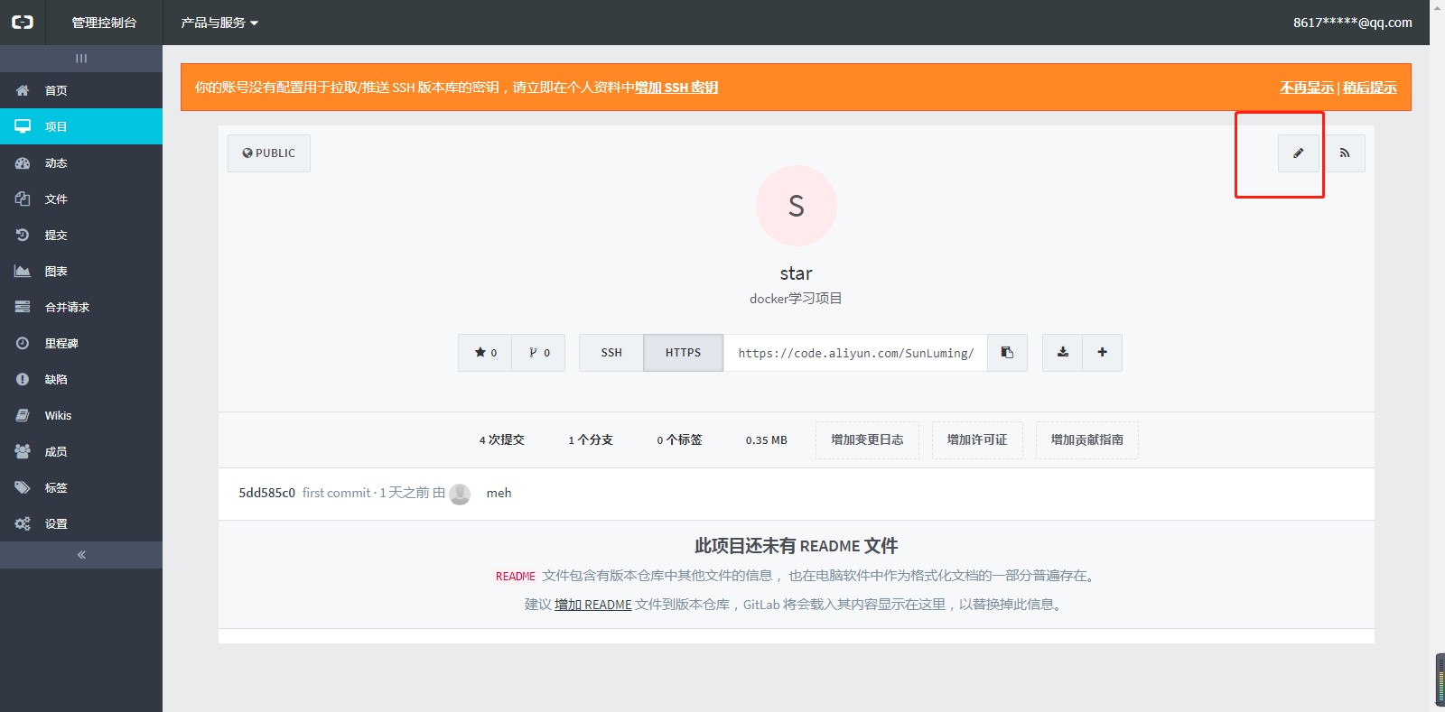
Task: Click the 图表 chart icon
Action: point(23,271)
